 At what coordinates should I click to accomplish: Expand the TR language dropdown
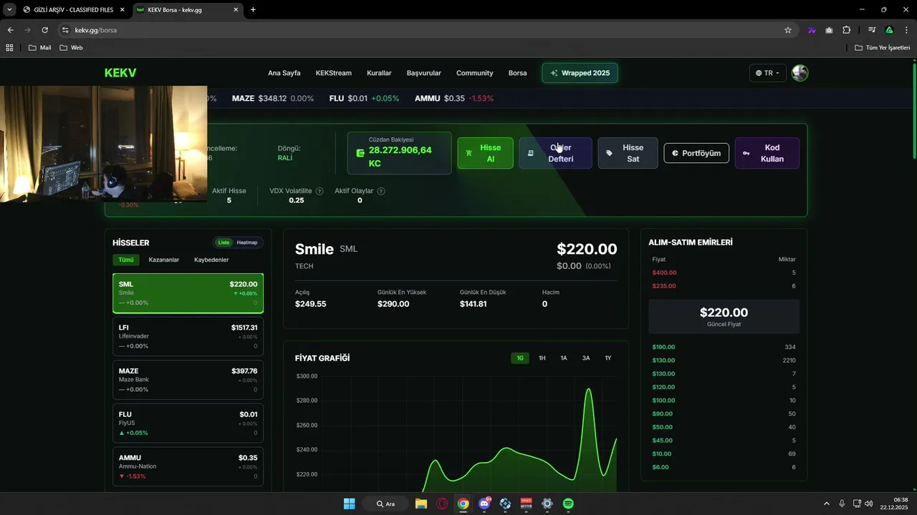coord(768,73)
